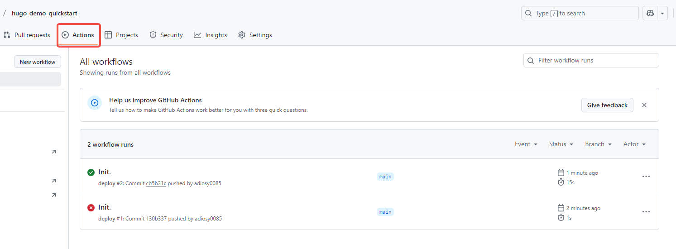Switch to the Pull requests tab
The width and height of the screenshot is (676, 249).
(x=27, y=35)
